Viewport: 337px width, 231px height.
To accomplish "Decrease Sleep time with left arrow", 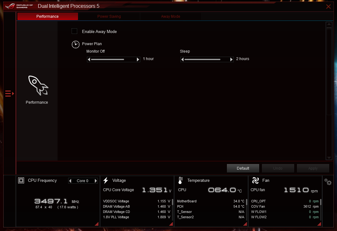I will point(183,59).
